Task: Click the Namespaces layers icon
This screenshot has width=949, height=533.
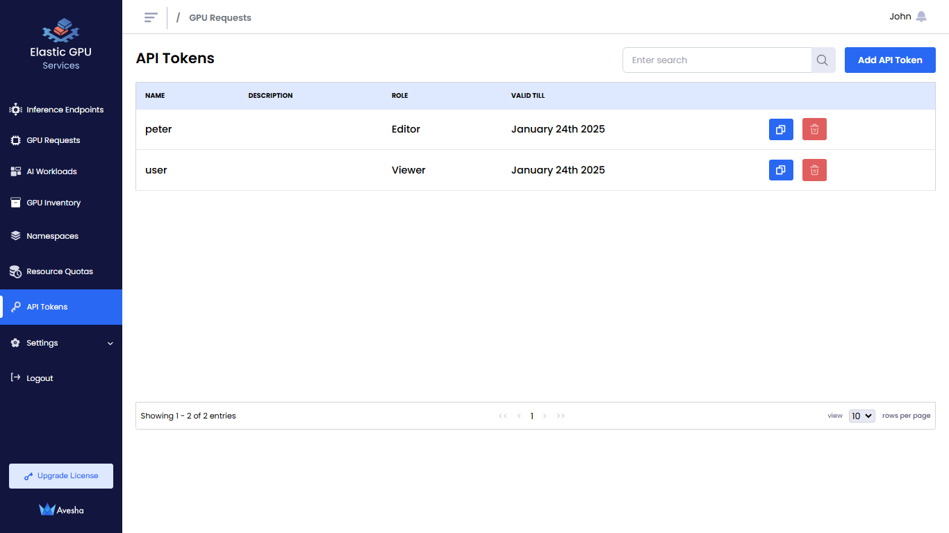Action: tap(15, 236)
